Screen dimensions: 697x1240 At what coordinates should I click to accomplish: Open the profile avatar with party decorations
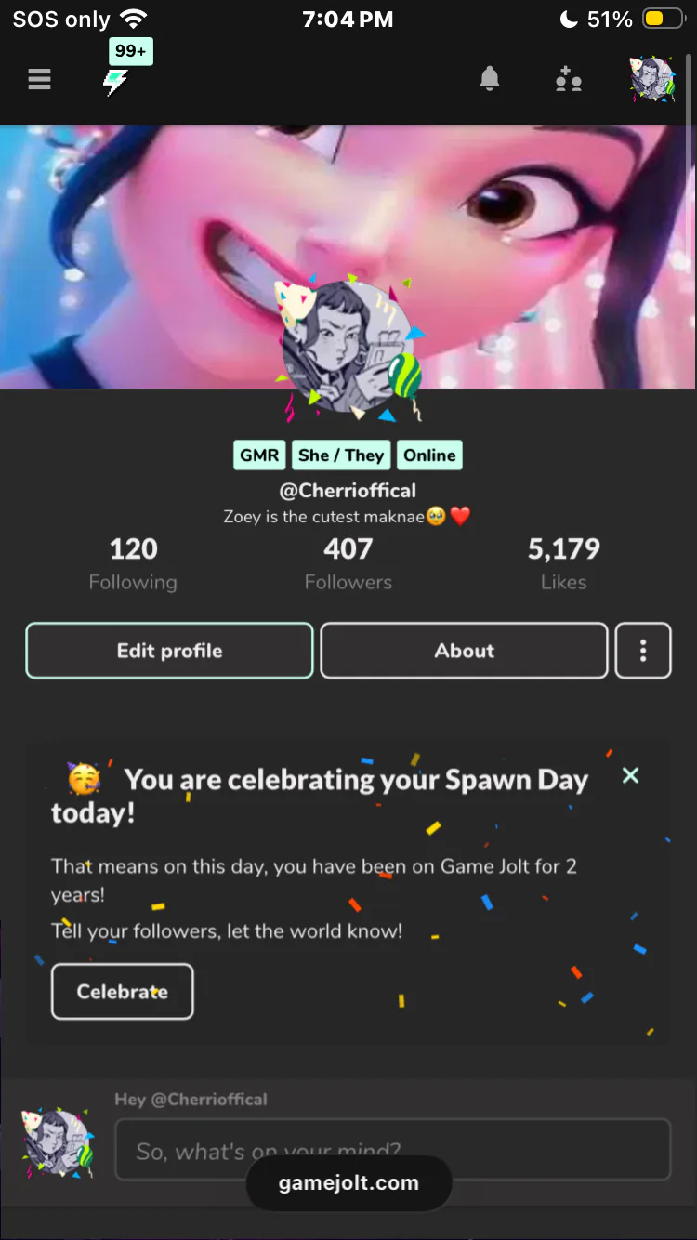click(348, 346)
